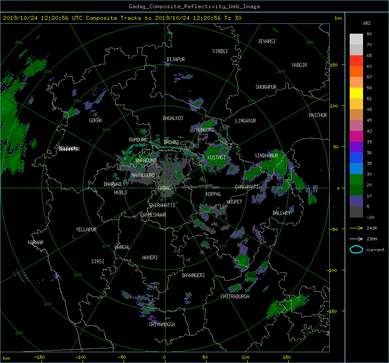The image size is (389, 363).
Task: Click the dBZ legend heading
Action: click(x=367, y=23)
